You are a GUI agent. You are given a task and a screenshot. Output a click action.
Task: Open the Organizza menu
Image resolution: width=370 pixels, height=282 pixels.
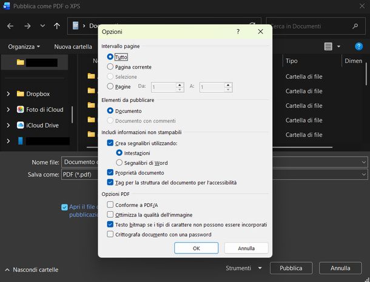pos(24,47)
